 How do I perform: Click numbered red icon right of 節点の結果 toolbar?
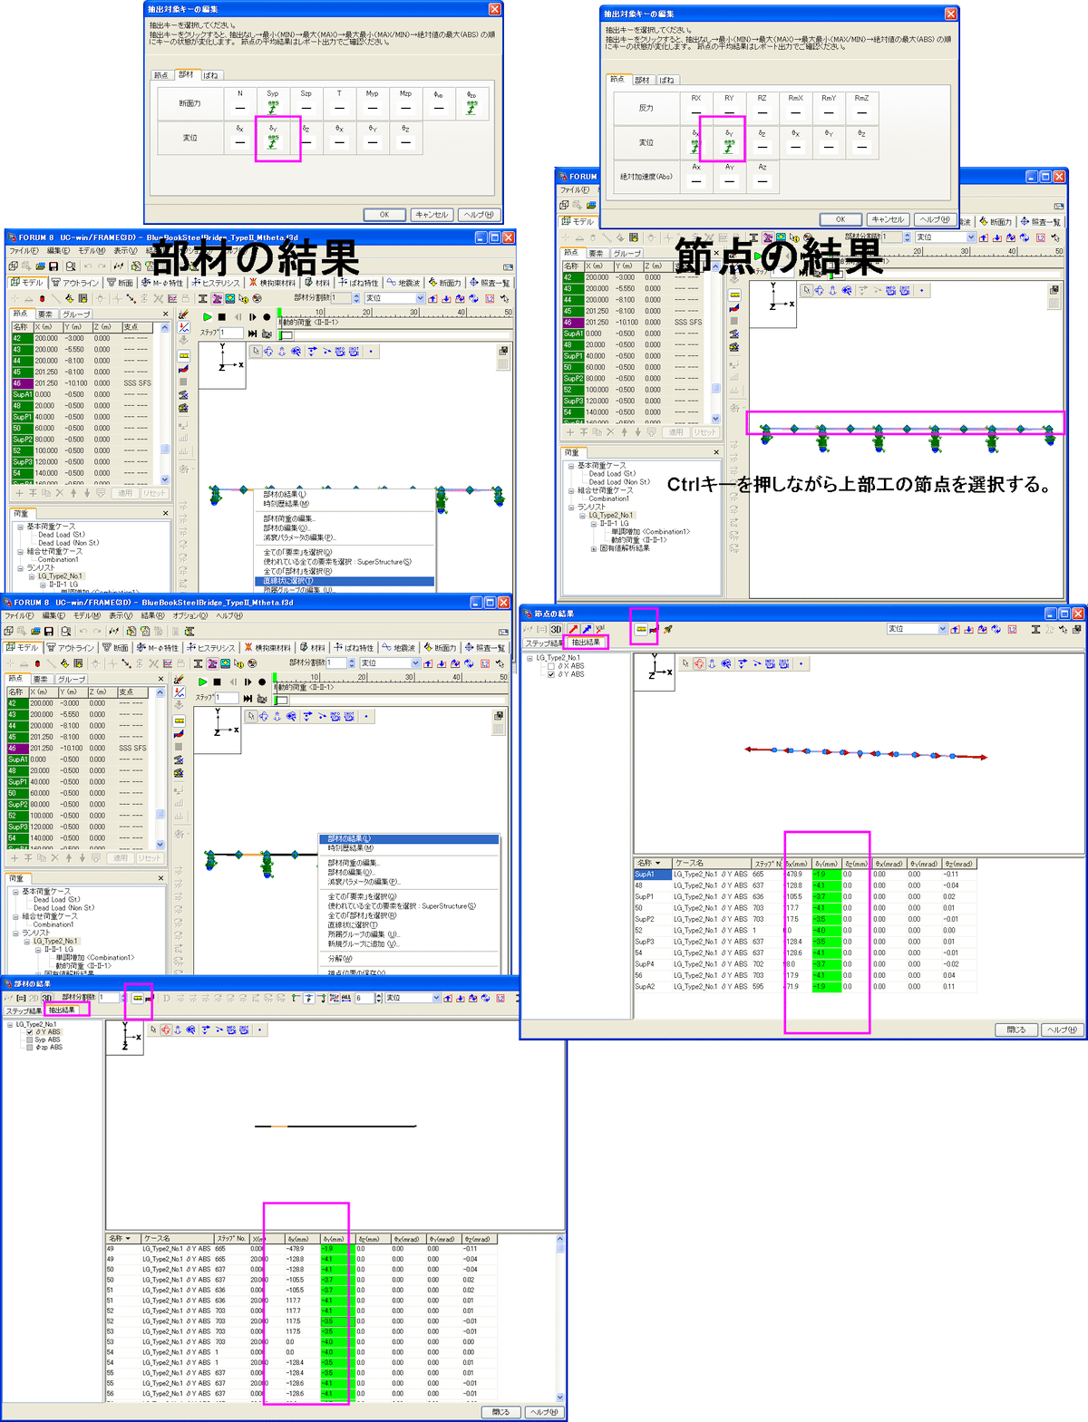[x=1012, y=629]
